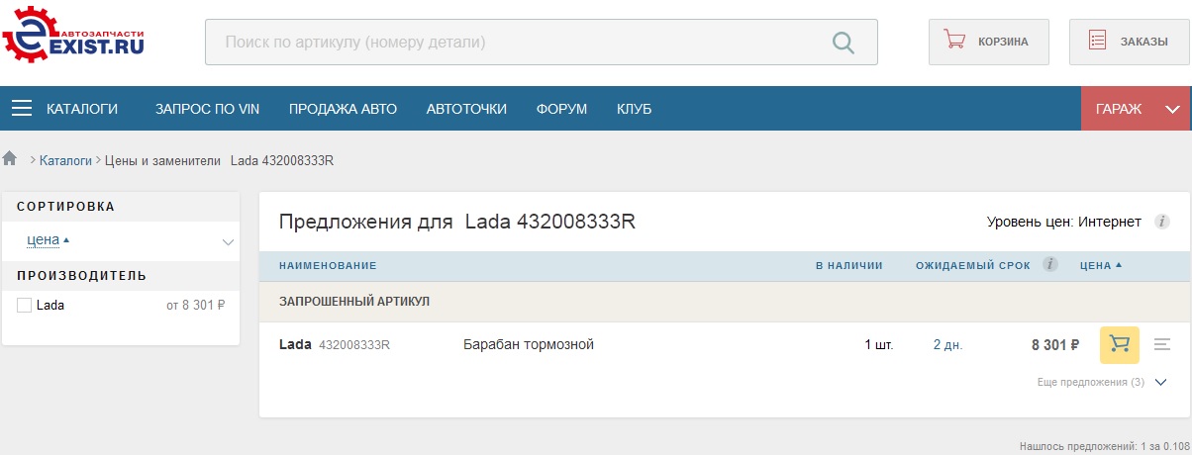Screen dimensions: 1192x455
Task: Click info icon next to Ожидаемый срок
Action: click(x=1050, y=265)
